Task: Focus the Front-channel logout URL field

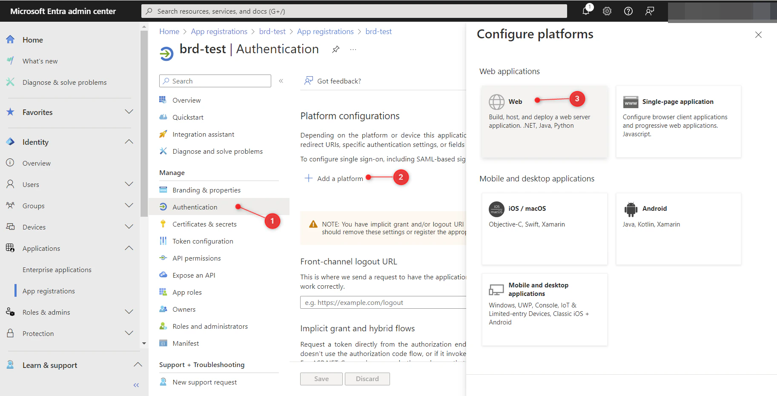Action: [383, 303]
